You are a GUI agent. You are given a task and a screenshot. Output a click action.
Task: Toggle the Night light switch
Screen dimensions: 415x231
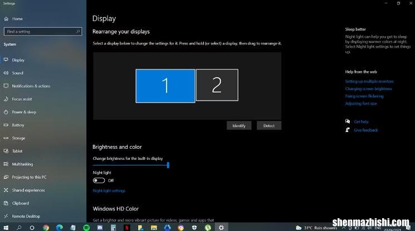click(x=99, y=180)
